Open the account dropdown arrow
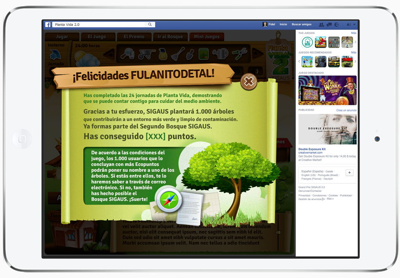Screen dimensions: 400x278 pos(354,25)
